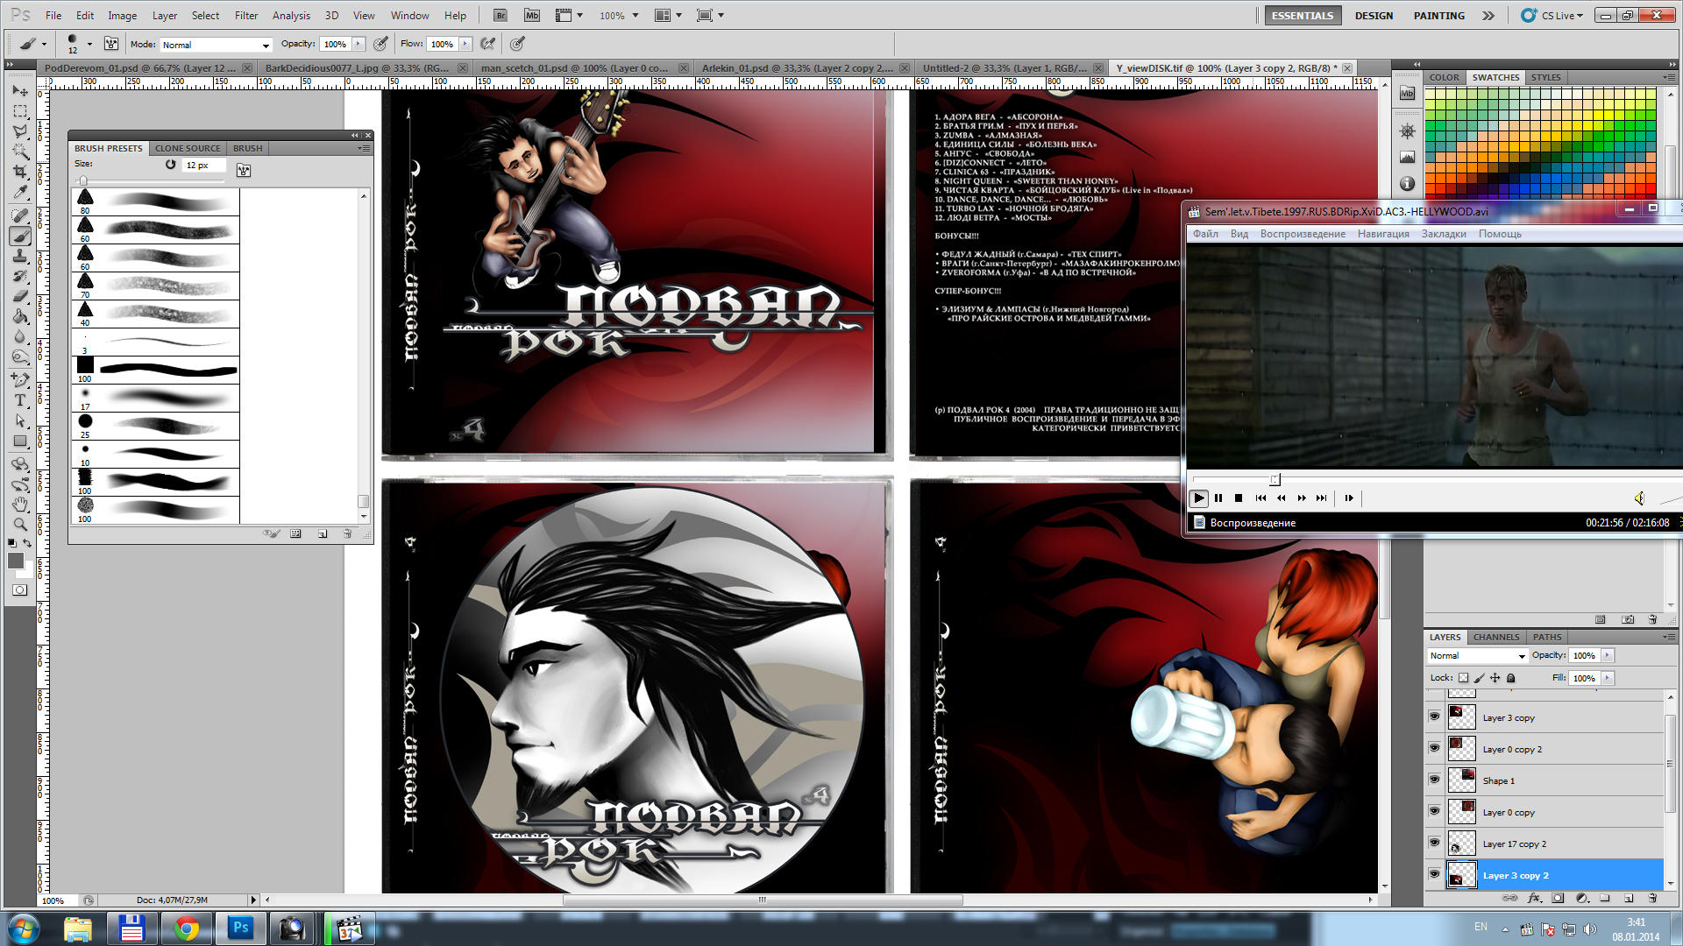1683x946 pixels.
Task: Select the Blur tool
Action: tap(20, 336)
